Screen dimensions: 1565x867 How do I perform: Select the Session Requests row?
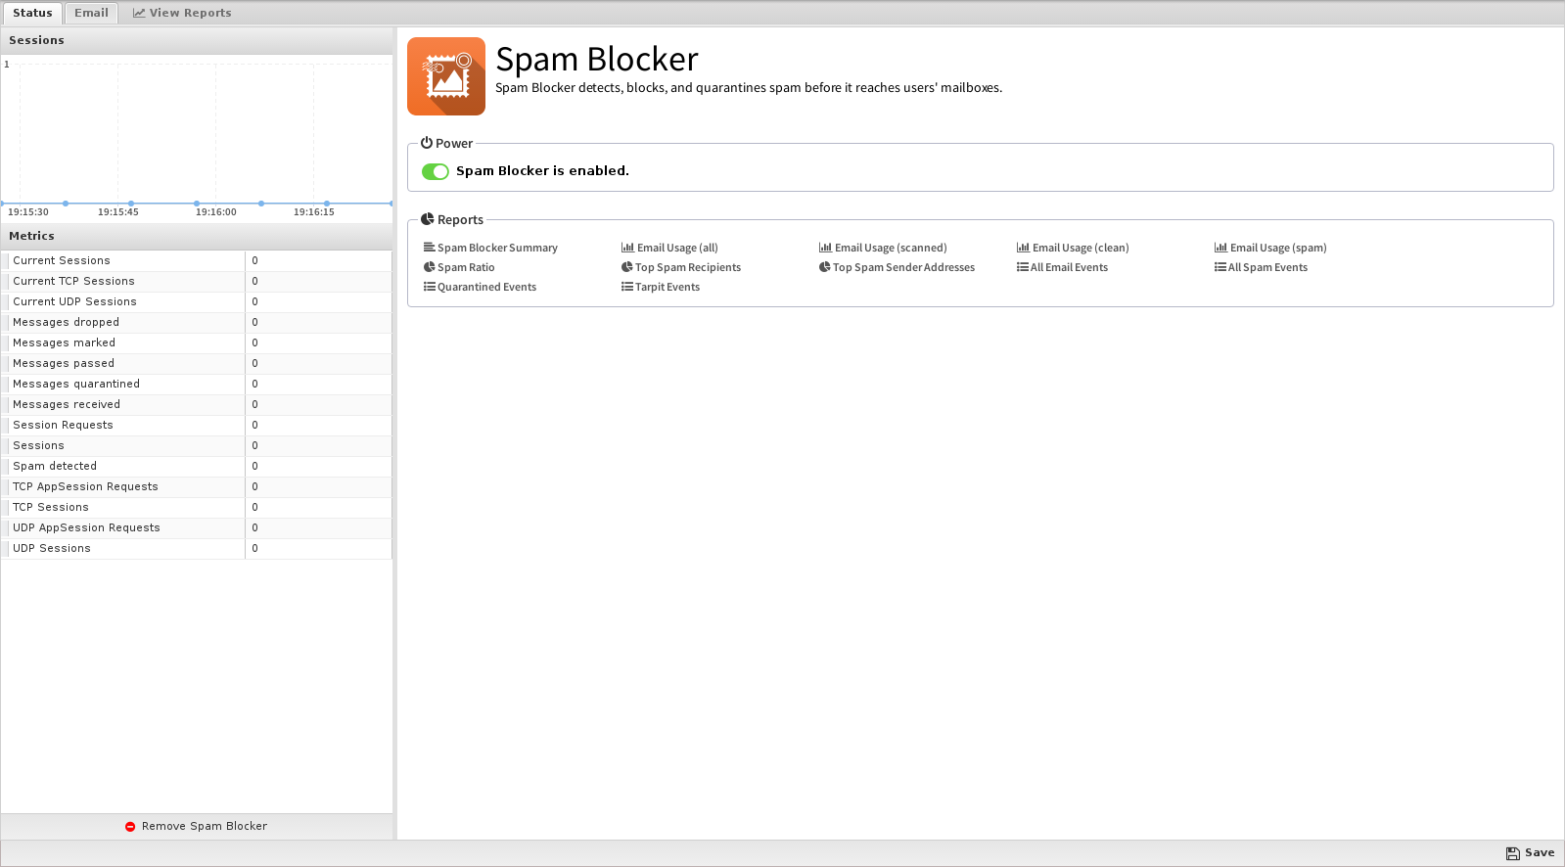[x=197, y=425]
